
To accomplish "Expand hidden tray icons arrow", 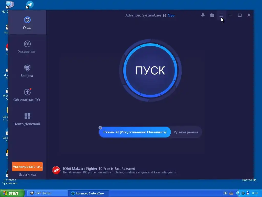I will click(238, 193).
